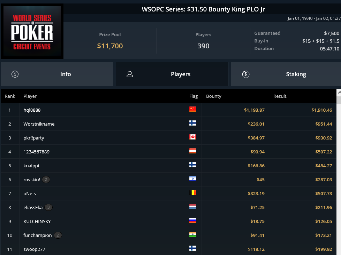Viewport: 341px width, 255px height.
Task: Sort by the Bounty column header
Action: pyautogui.click(x=213, y=96)
